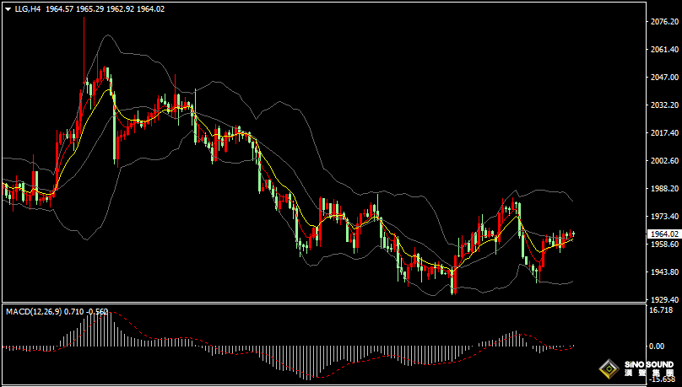This screenshot has width=682, height=387.
Task: Click the current price tag 1964.02
Action: click(663, 234)
